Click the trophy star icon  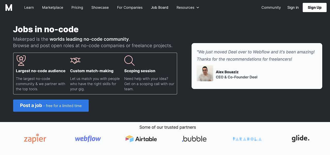coord(21,60)
